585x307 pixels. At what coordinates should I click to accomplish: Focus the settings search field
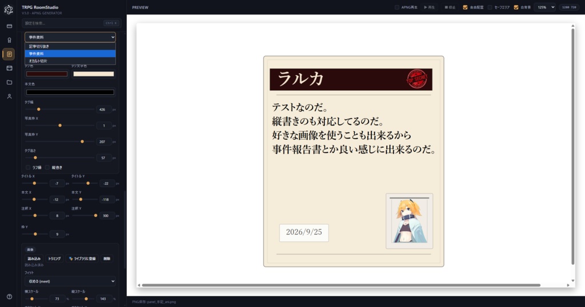(x=71, y=23)
